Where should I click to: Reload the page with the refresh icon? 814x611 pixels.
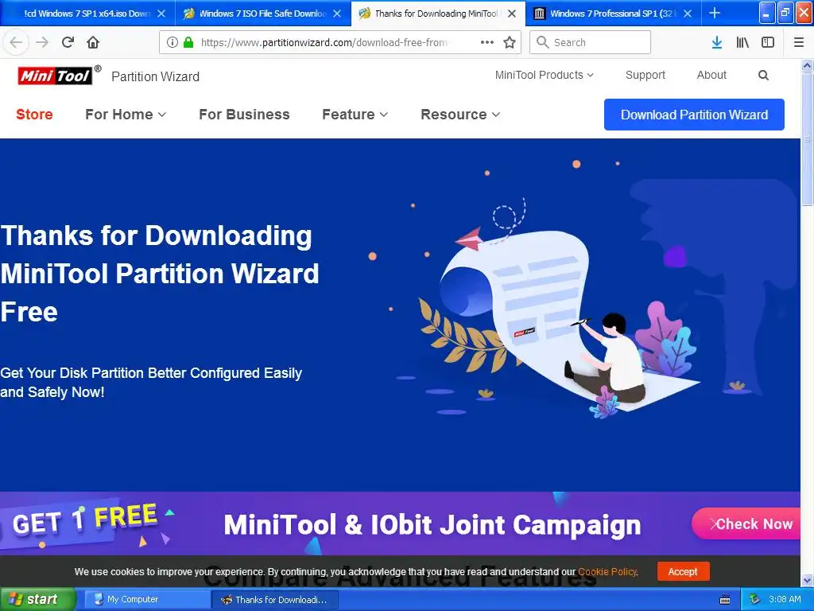point(68,42)
